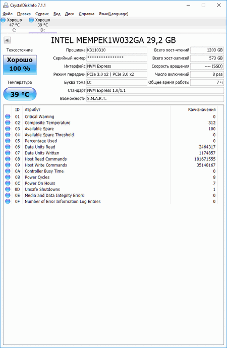Viewport: 227px width, 348px height.
Task: Click raw value 101671555
Action: click(x=205, y=159)
